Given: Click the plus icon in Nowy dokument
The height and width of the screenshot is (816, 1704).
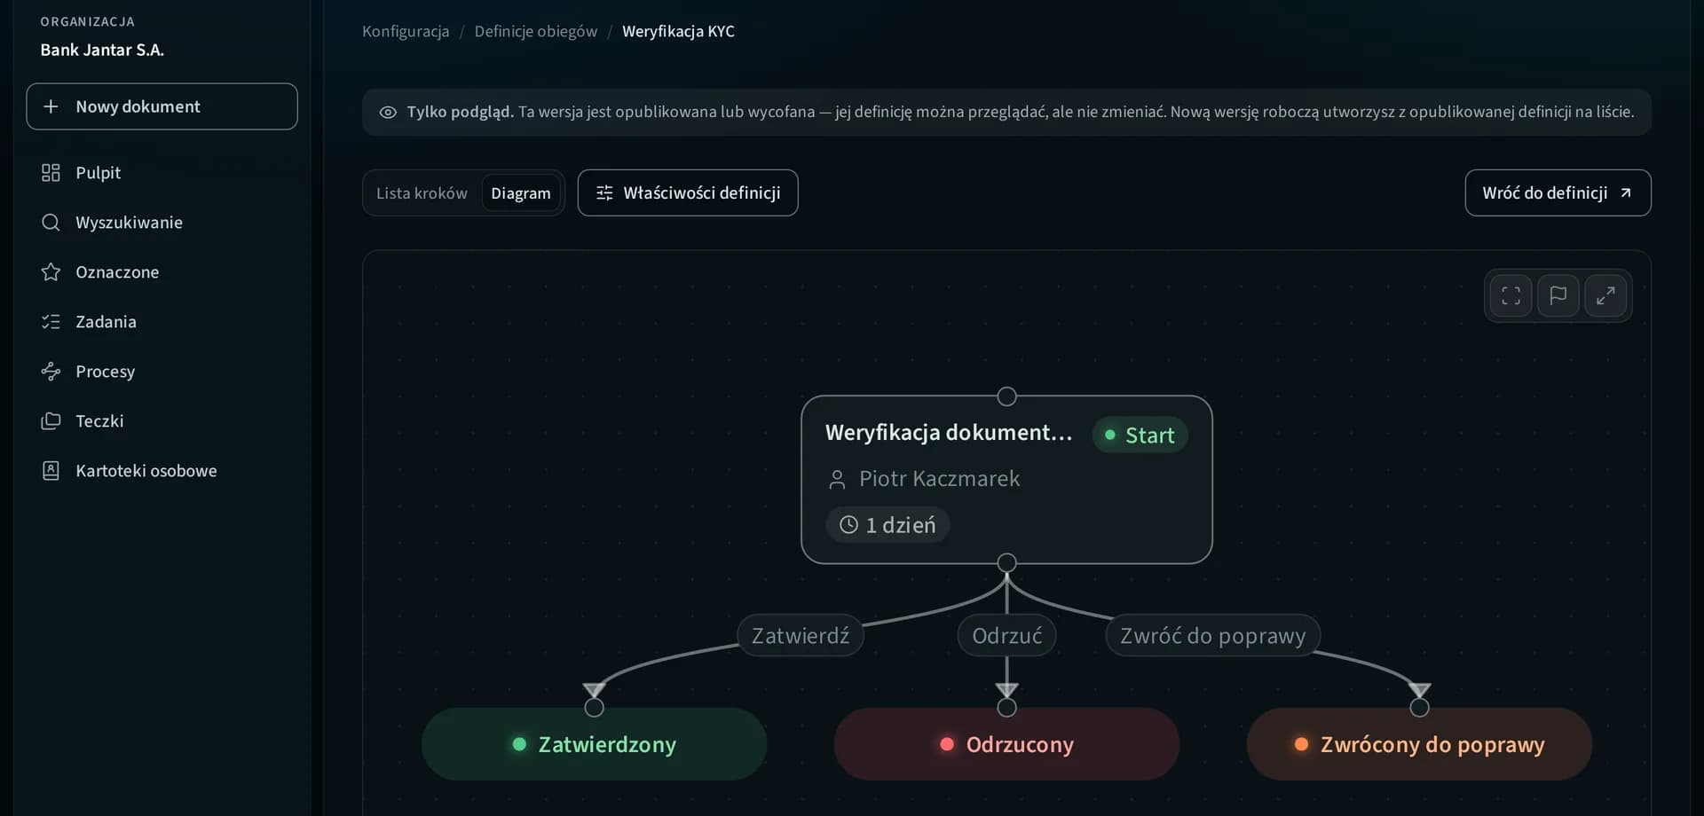Looking at the screenshot, I should pyautogui.click(x=51, y=106).
